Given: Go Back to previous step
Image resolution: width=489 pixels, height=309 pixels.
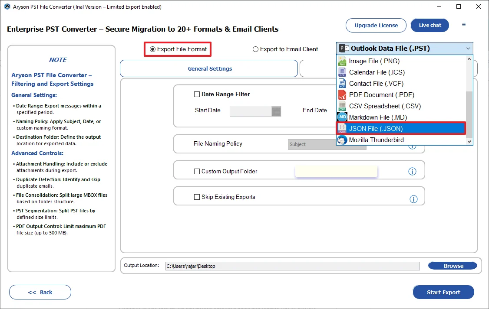Looking at the screenshot, I should tap(40, 292).
